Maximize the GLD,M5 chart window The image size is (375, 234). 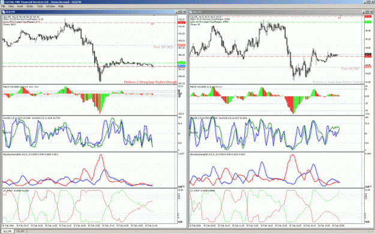[181, 12]
